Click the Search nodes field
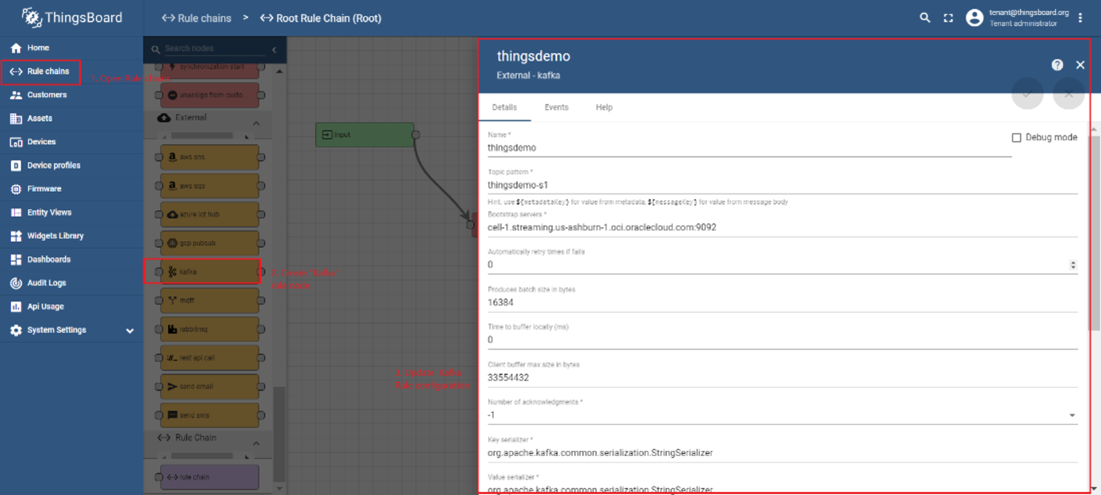 click(x=215, y=48)
